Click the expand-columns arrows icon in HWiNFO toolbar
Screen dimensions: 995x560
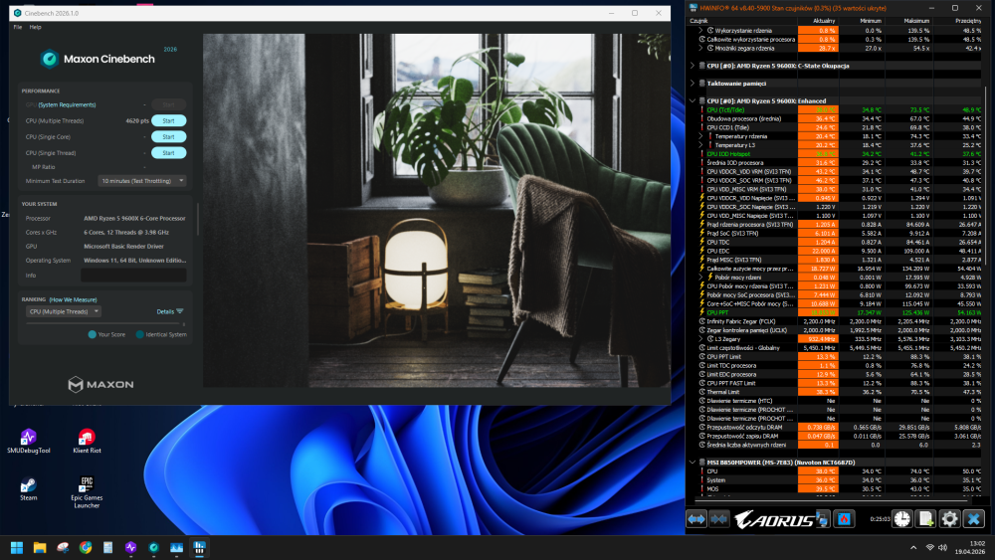[x=696, y=519]
